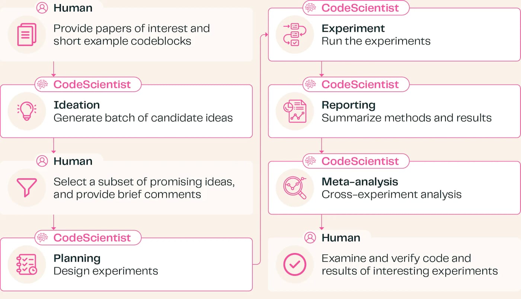The width and height of the screenshot is (521, 299).
Task: Click the Reporting heading text
Action: tap(348, 105)
